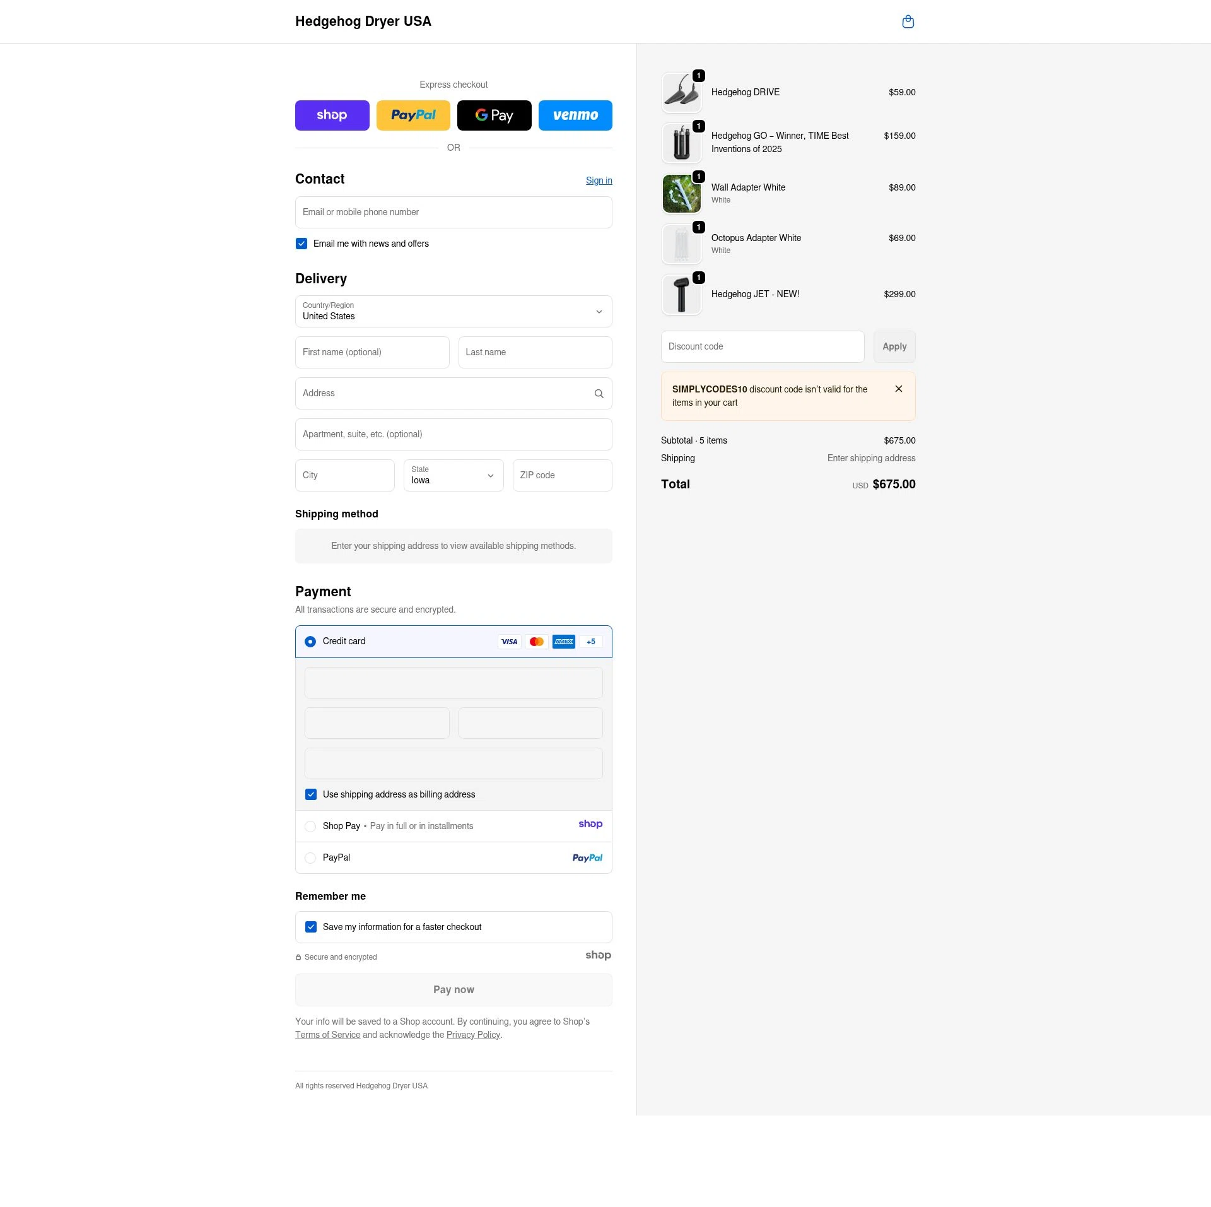Check out using the Venmo express button

pos(575,115)
